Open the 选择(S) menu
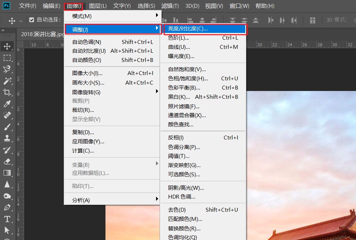This screenshot has height=240, width=356. (146, 6)
